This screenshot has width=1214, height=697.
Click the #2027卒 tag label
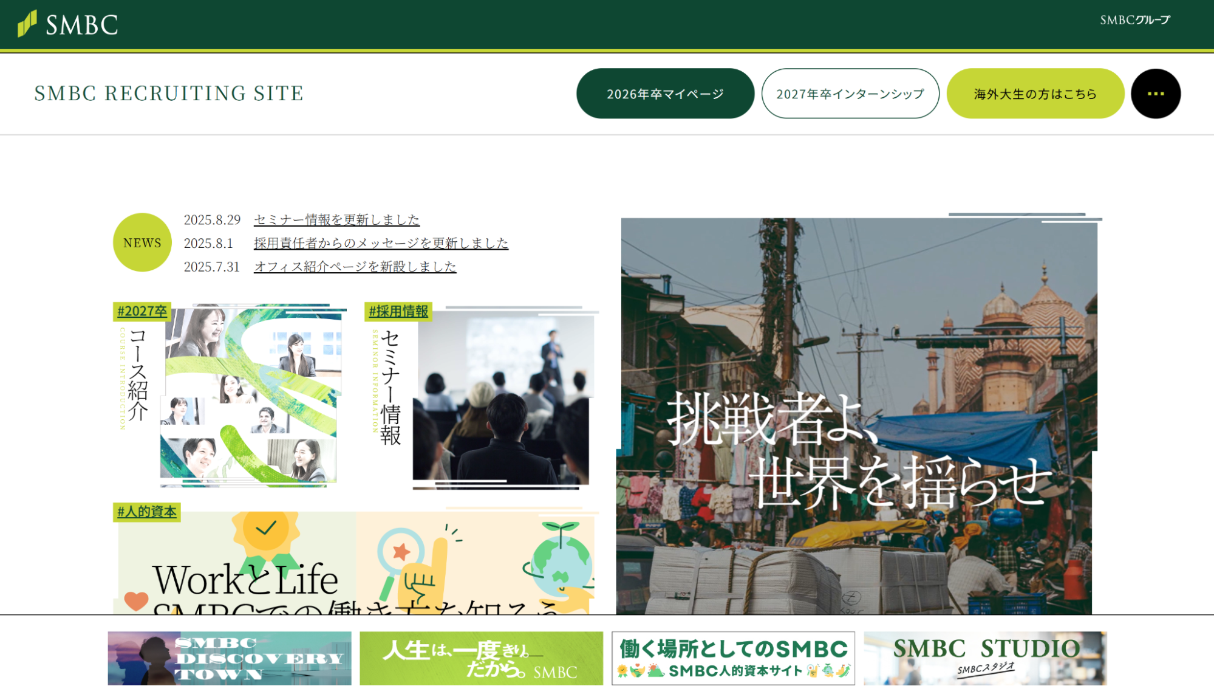pos(143,311)
